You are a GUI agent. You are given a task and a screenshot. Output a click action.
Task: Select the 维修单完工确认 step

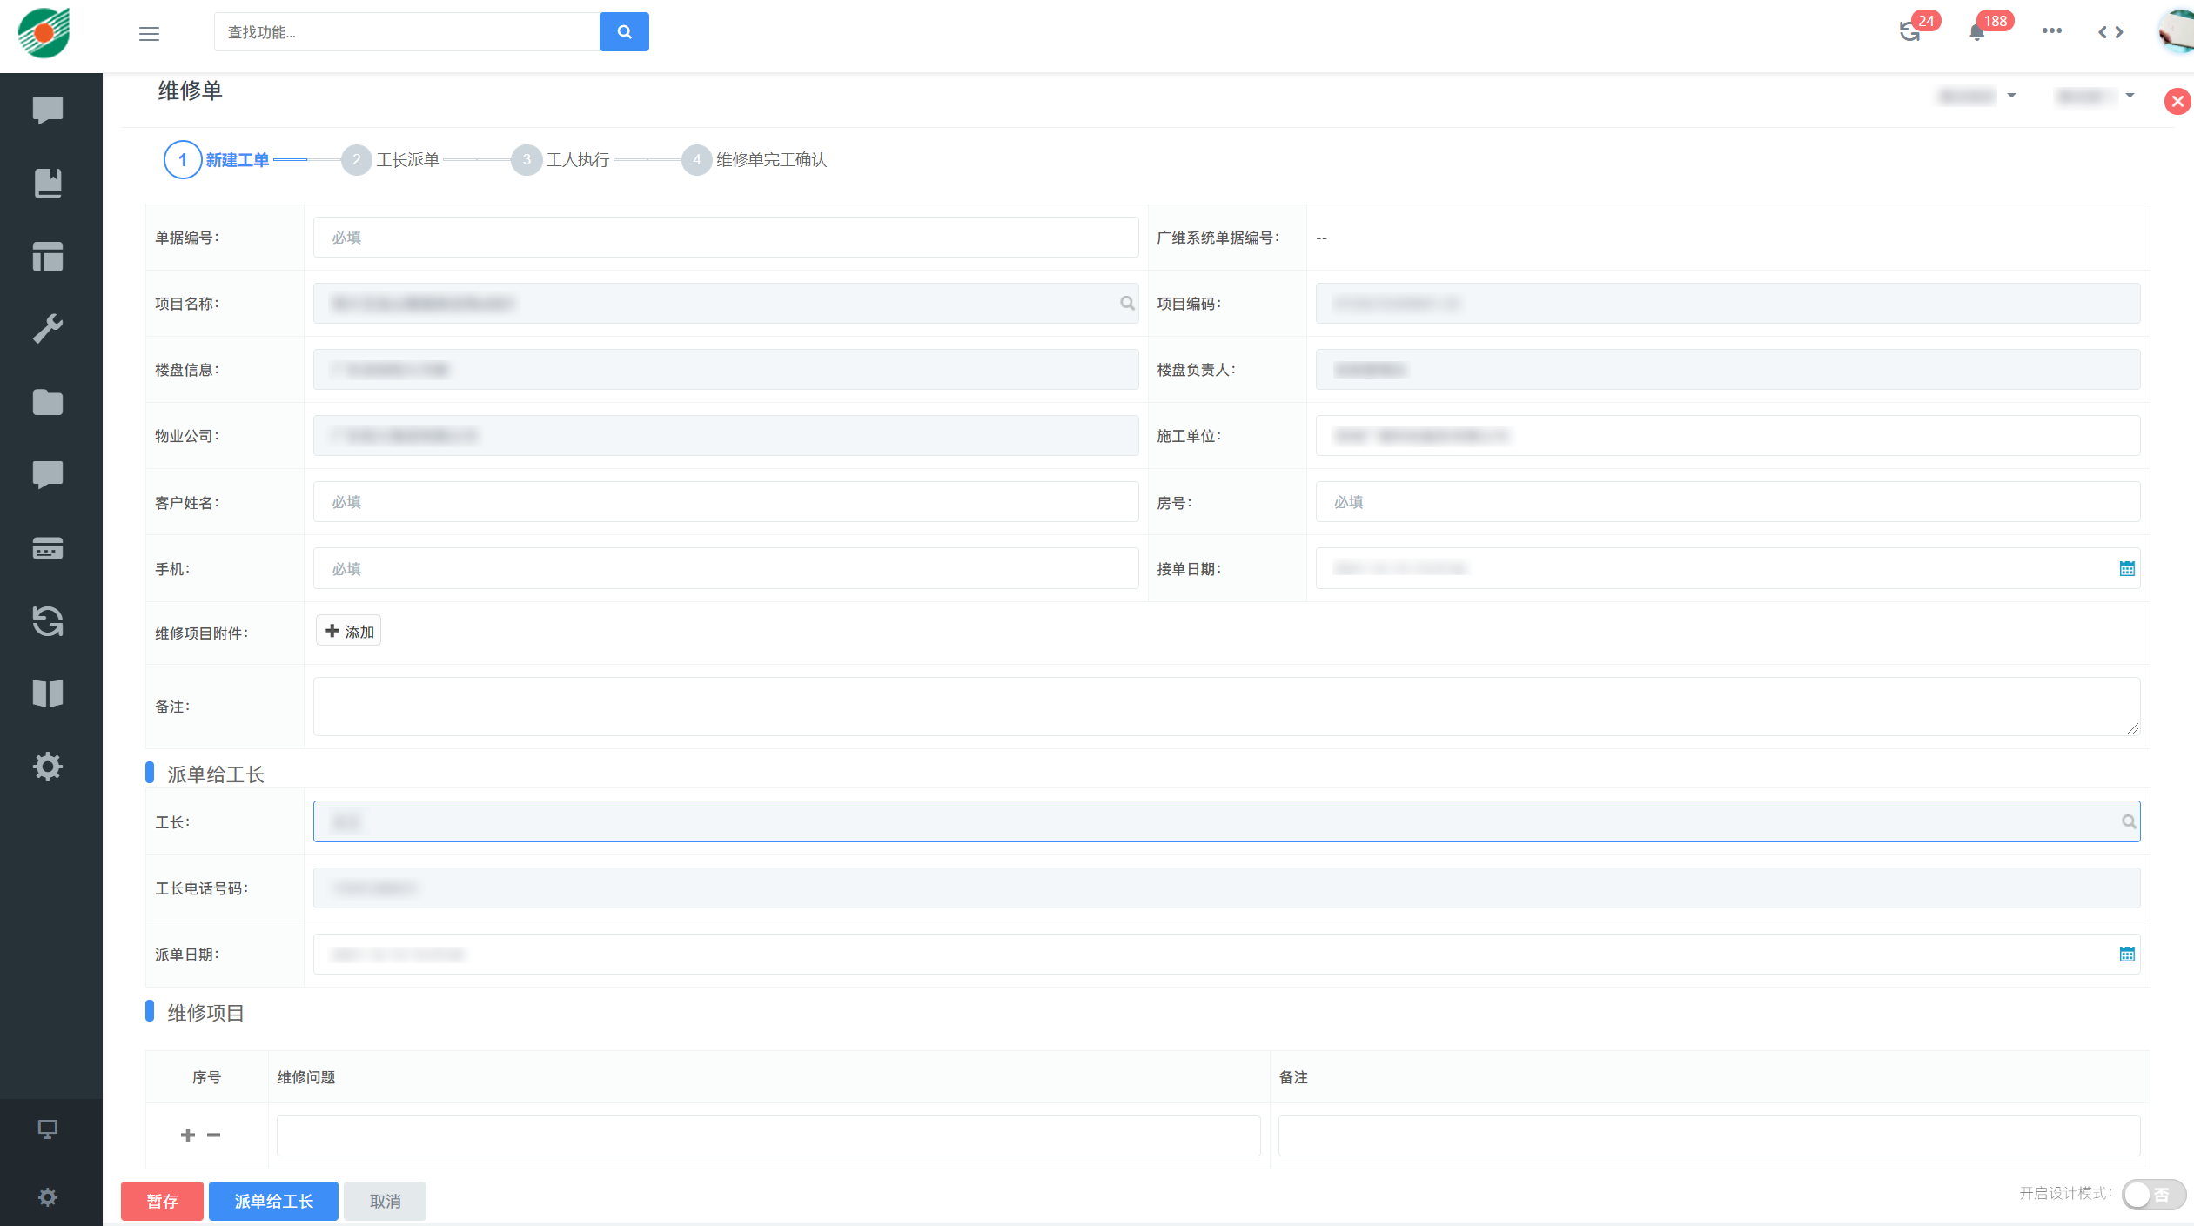770,160
